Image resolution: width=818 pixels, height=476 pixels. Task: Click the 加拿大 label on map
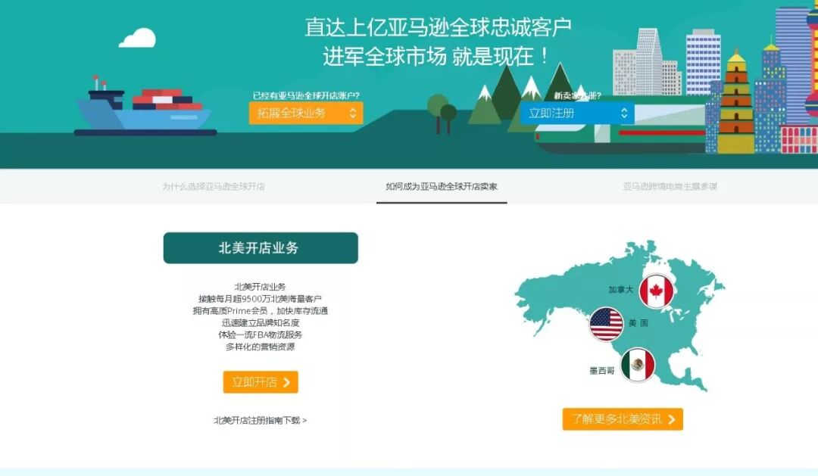620,289
